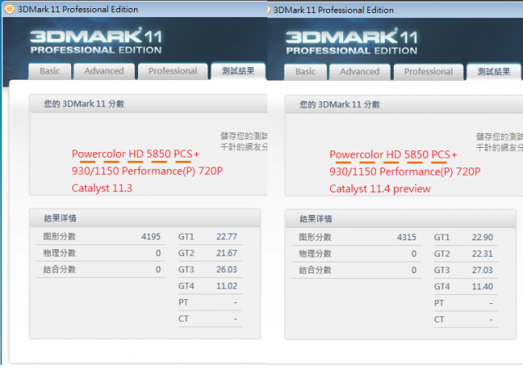Click the 3DMark app icon in left window title bar
523x371 pixels.
point(9,9)
